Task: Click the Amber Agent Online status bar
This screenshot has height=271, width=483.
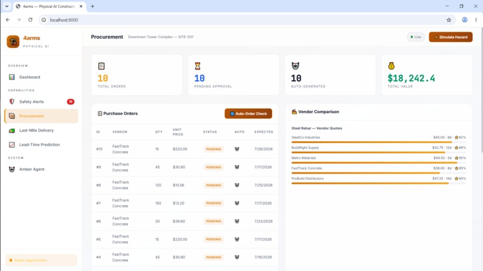Action: [41, 260]
